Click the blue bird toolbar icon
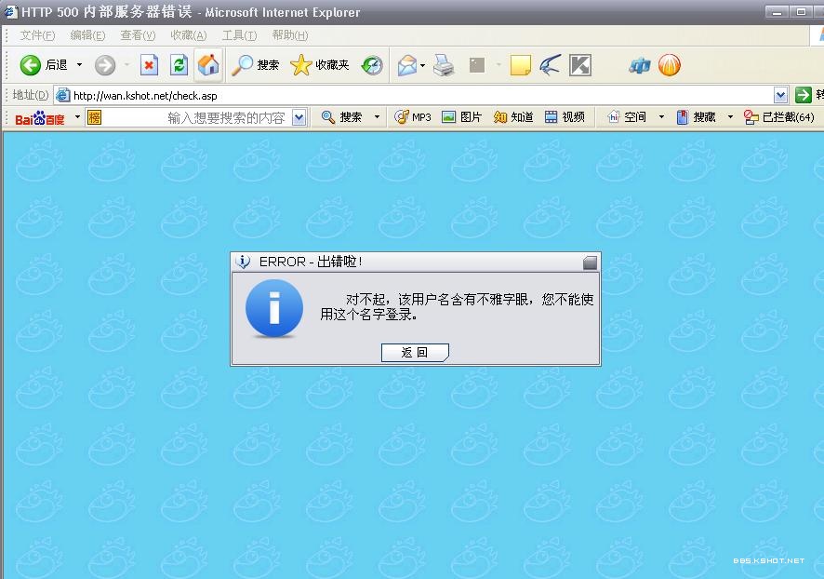 (551, 65)
